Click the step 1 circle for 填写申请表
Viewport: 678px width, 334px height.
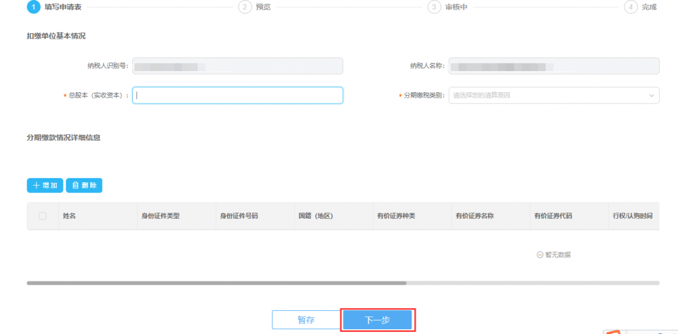coord(33,7)
